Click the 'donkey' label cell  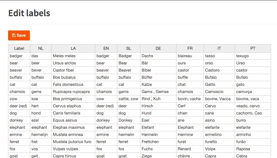[19, 120]
